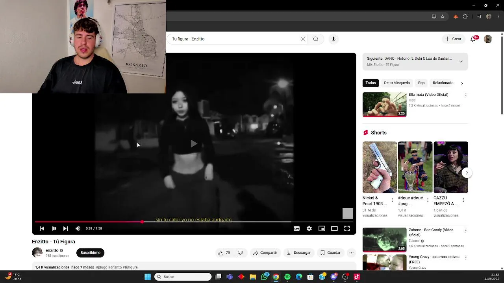The height and width of the screenshot is (283, 504).
Task: Click the search magnifier button
Action: pos(316,39)
